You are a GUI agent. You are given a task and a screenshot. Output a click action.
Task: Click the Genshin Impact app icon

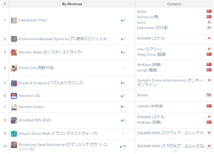(14, 107)
